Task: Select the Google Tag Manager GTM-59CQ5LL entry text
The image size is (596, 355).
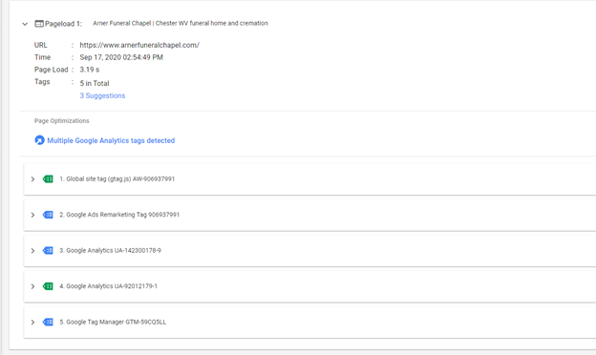Action: coord(113,322)
